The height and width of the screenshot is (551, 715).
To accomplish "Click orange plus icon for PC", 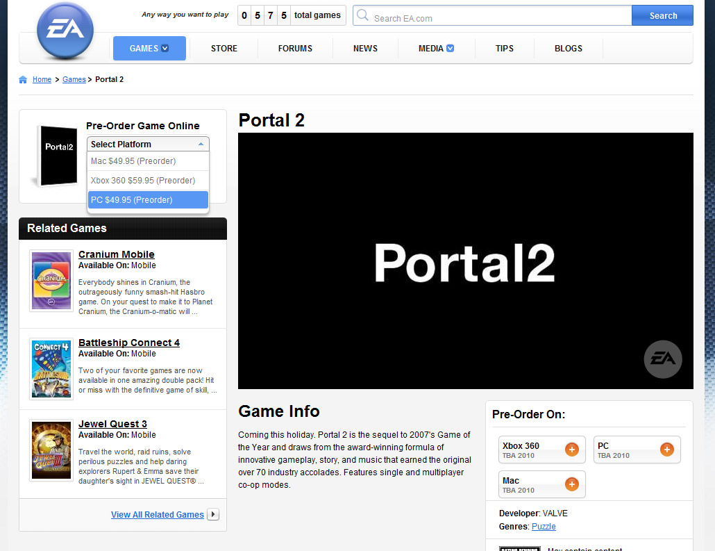I will (666, 450).
